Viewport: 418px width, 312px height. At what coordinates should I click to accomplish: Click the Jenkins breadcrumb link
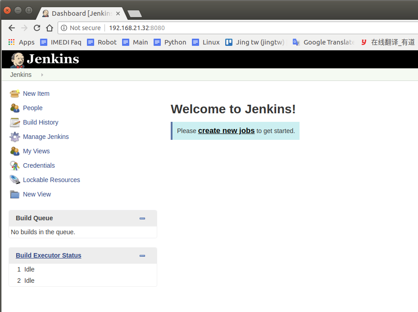pyautogui.click(x=21, y=75)
